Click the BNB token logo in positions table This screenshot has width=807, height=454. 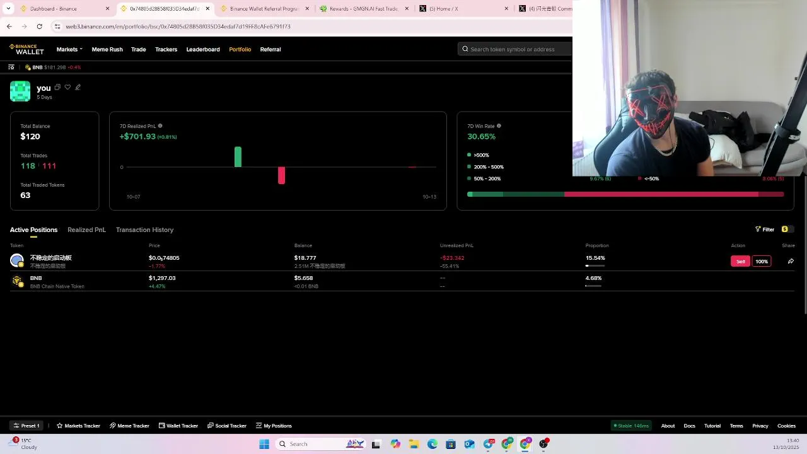[x=17, y=281]
